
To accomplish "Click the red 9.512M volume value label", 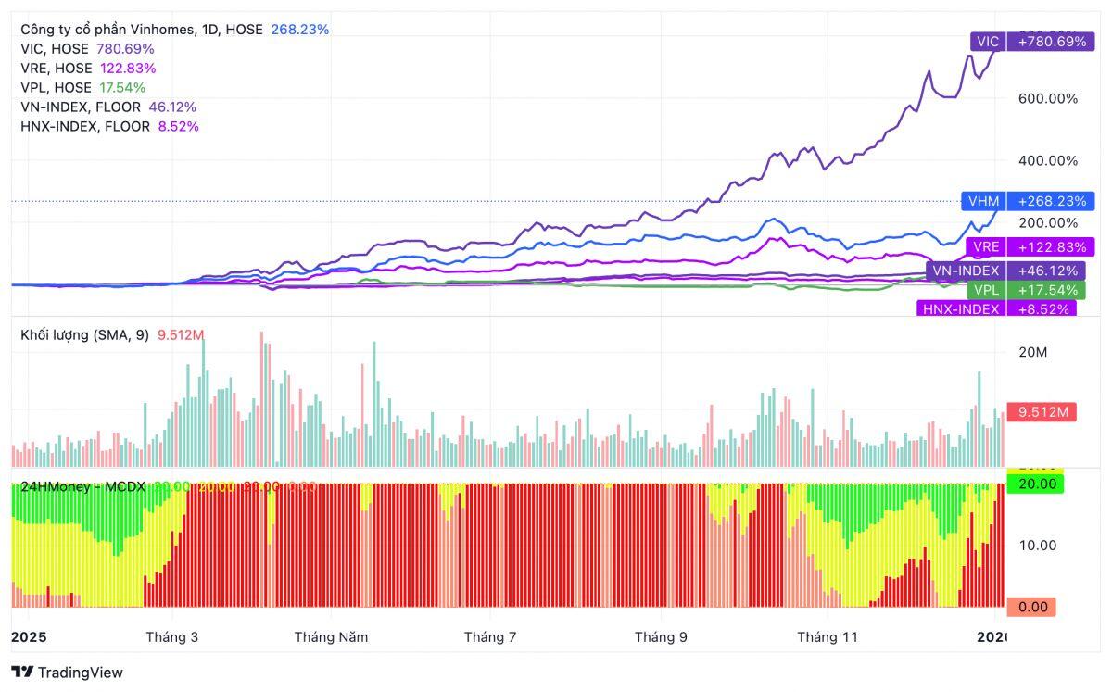I will (1042, 412).
